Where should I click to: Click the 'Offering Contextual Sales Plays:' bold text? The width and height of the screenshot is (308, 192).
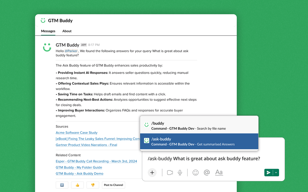83,84
